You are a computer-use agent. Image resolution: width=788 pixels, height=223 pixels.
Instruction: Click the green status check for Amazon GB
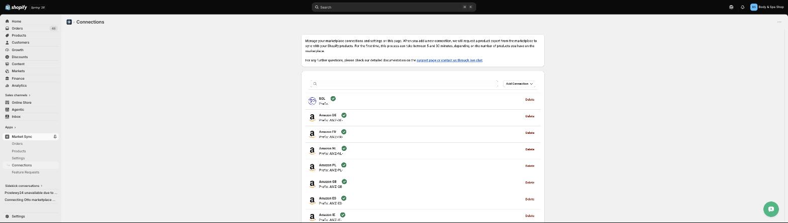tap(344, 182)
